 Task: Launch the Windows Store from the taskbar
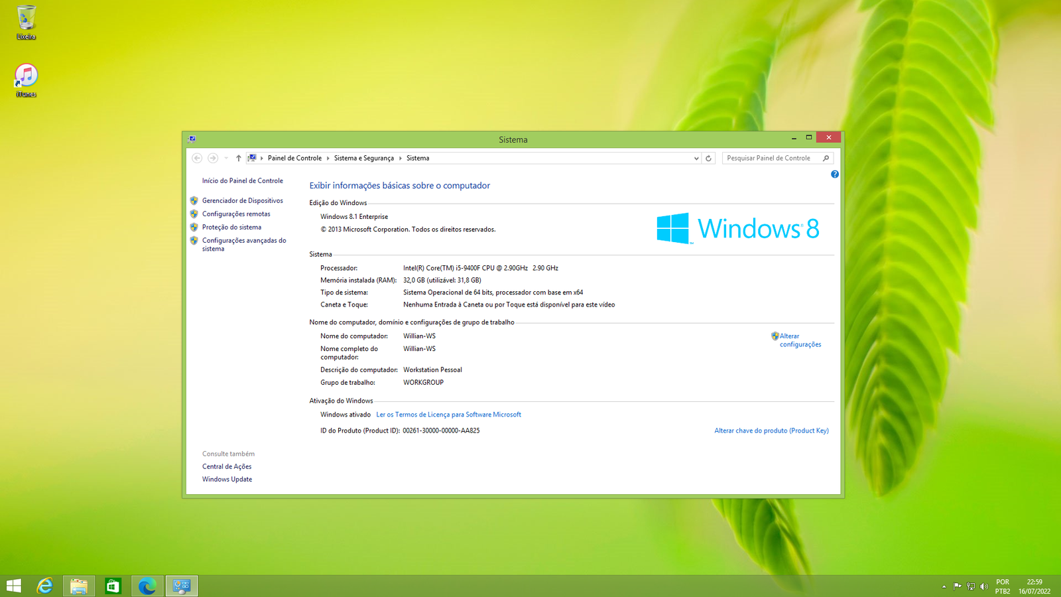pos(113,586)
